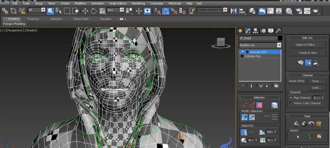Toggle the Angle Snap icon
The height and width of the screenshot is (148, 330).
tap(166, 11)
